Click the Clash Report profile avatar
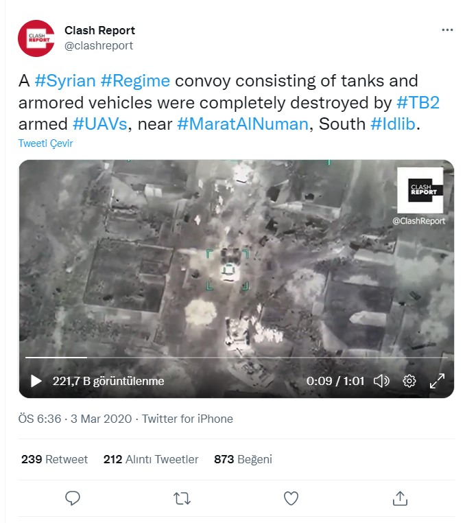Viewport: 465px width, 523px height. [x=36, y=38]
